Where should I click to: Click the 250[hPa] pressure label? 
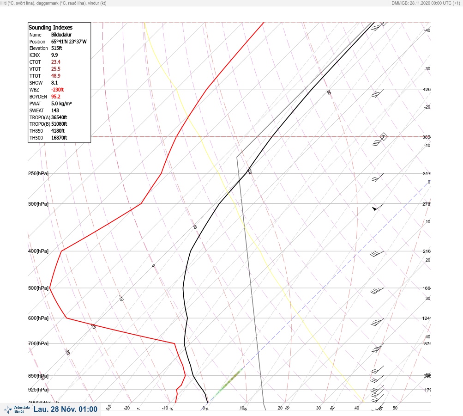[x=38, y=173]
